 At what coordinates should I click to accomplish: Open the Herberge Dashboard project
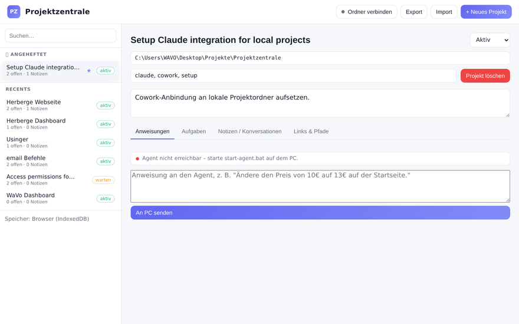pyautogui.click(x=61, y=124)
